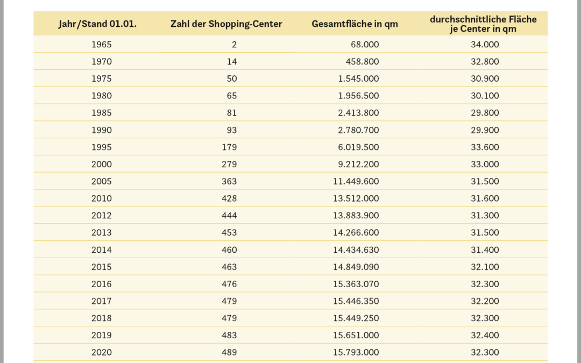The width and height of the screenshot is (581, 363).
Task: Select the total area value 11.449.600
Action: (x=356, y=181)
